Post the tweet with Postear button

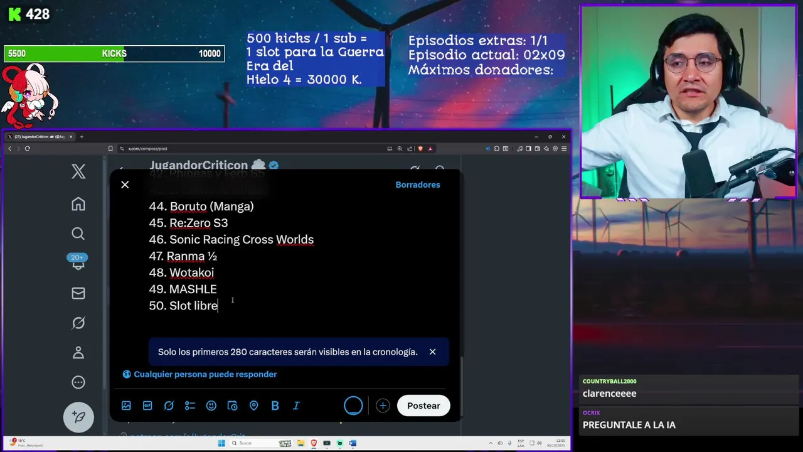423,406
